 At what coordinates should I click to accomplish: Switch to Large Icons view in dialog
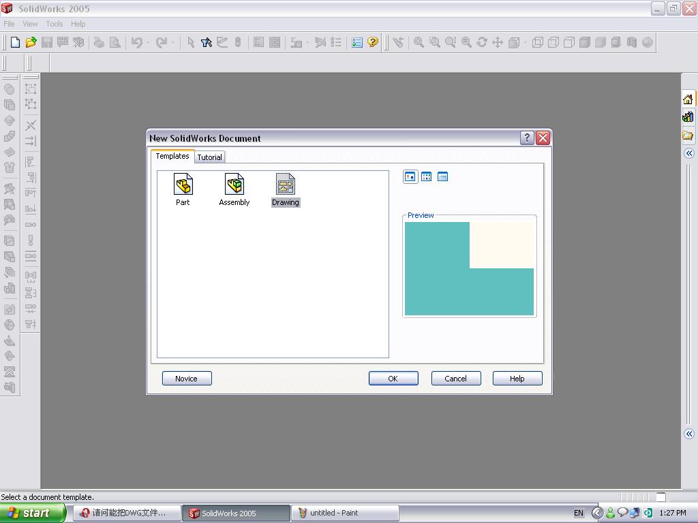point(410,177)
